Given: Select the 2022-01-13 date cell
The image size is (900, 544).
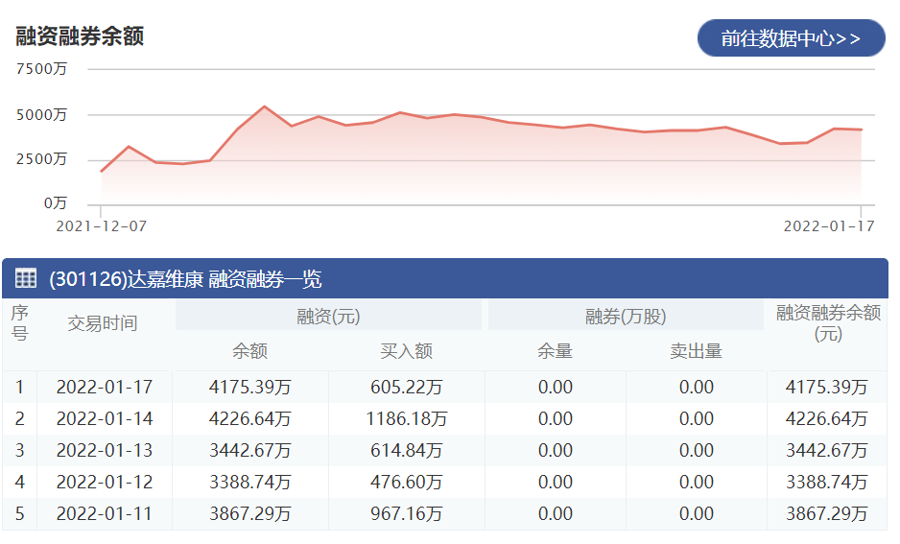Looking at the screenshot, I should pyautogui.click(x=105, y=450).
